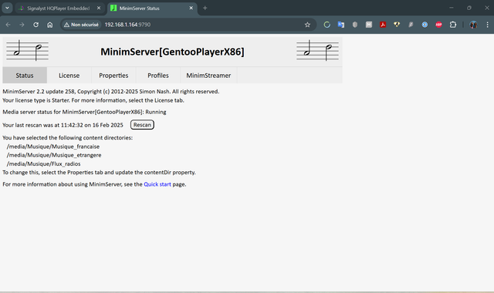The width and height of the screenshot is (494, 293).
Task: Click the yellow trophy extension icon
Action: [397, 25]
